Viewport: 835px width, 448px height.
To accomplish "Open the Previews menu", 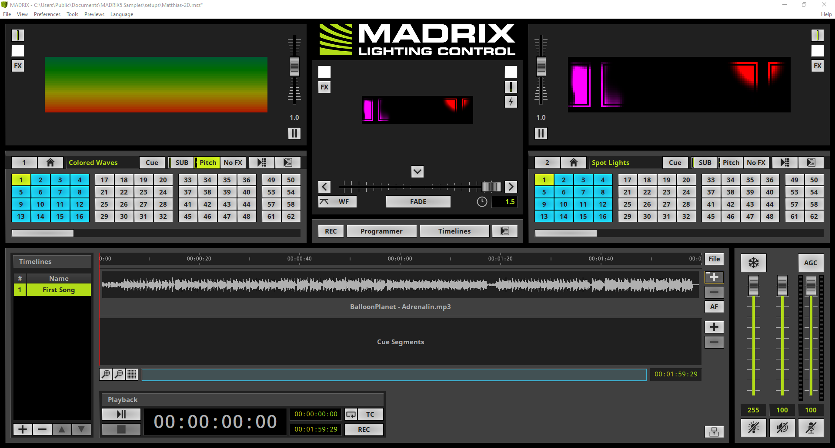I will click(x=94, y=14).
